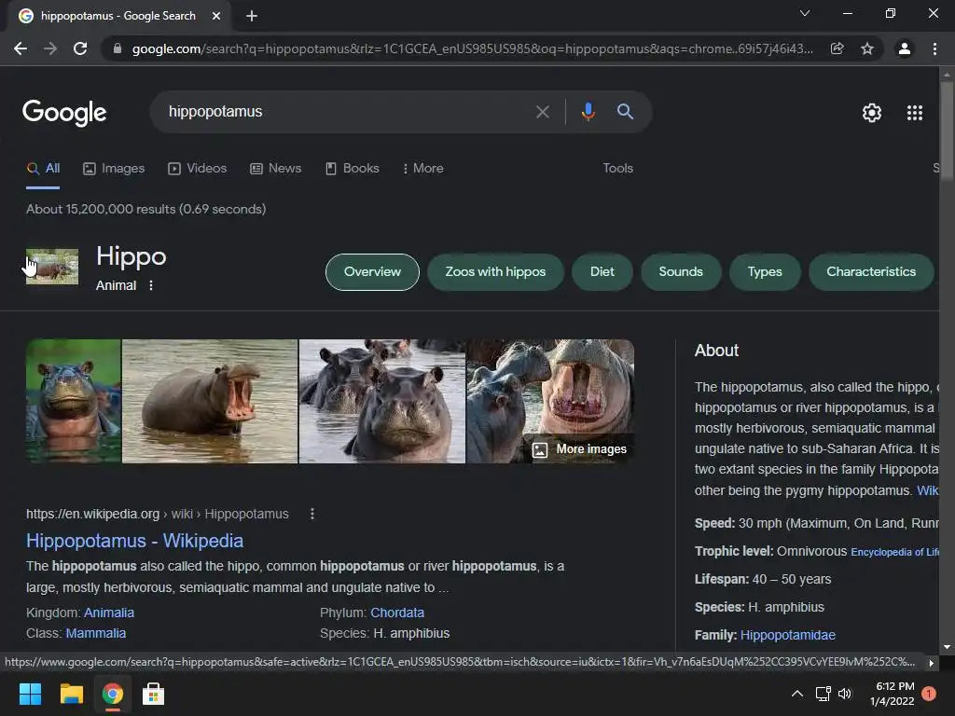Reload the current page
The height and width of the screenshot is (716, 955).
(80, 48)
